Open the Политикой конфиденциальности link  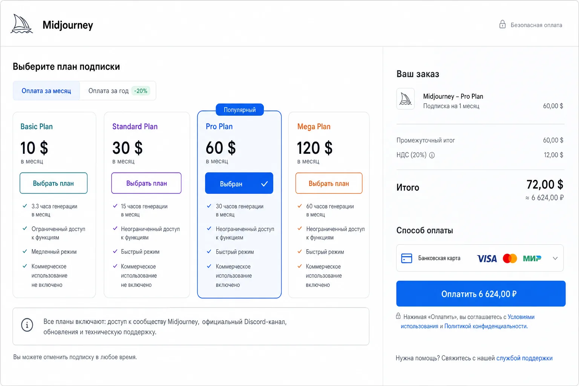pos(486,326)
